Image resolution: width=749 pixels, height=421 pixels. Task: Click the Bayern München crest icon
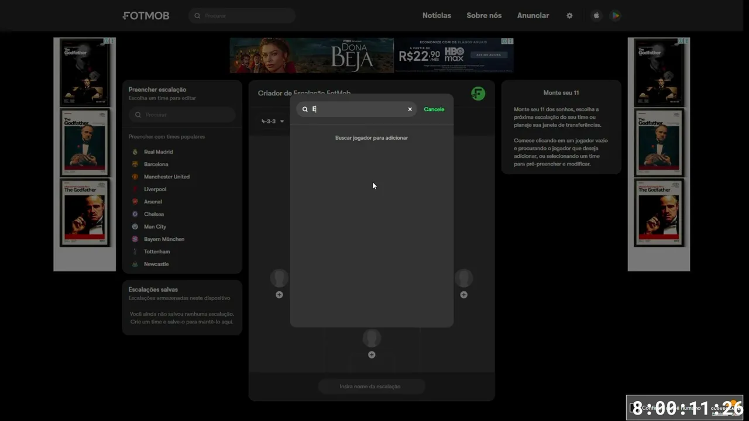(135, 239)
